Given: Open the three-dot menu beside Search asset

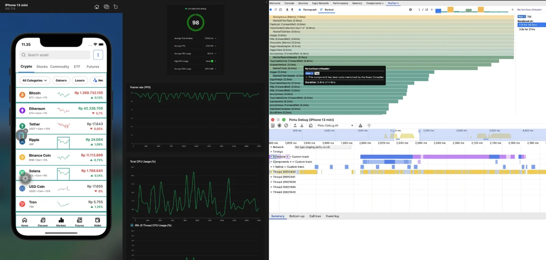Looking at the screenshot, I should tap(98, 55).
